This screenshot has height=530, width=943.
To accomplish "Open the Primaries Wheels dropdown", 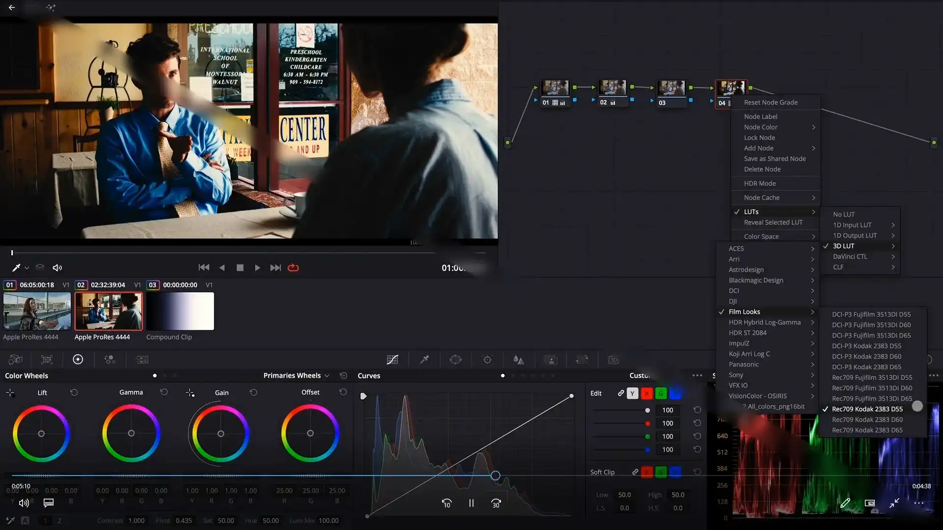I will coord(296,375).
